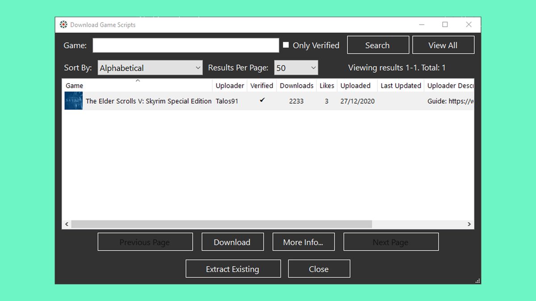Viewport: 536px width, 301px height.
Task: Open the Results Per Page dropdown
Action: click(296, 68)
